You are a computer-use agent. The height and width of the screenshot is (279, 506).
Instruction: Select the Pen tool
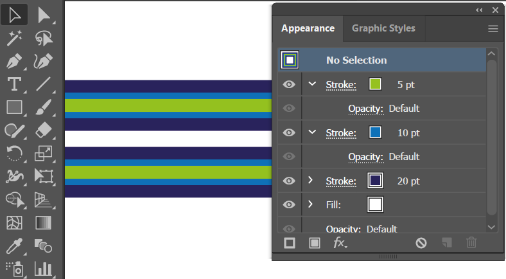(14, 61)
